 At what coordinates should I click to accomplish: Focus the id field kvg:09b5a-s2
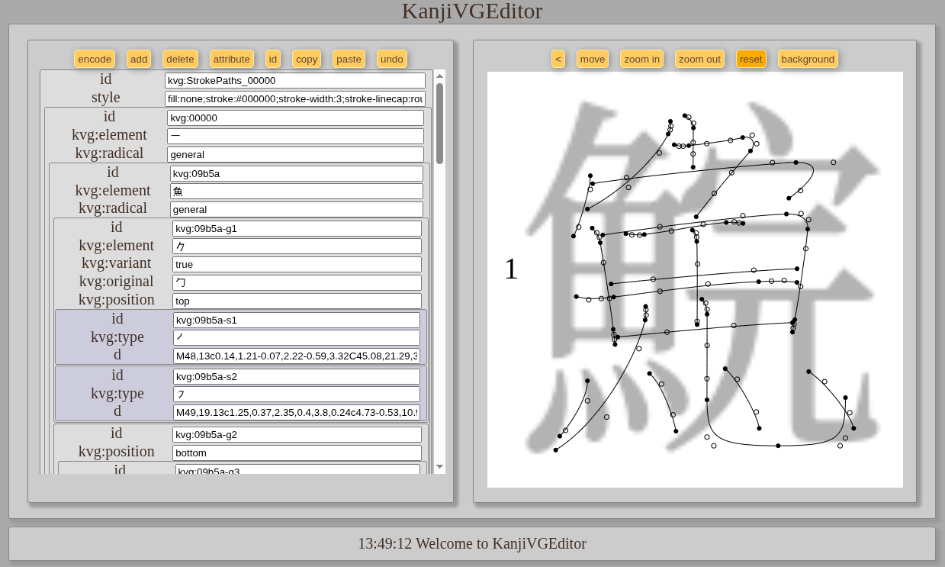click(x=297, y=376)
